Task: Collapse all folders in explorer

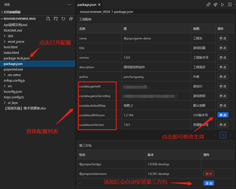Action: tap(71, 19)
